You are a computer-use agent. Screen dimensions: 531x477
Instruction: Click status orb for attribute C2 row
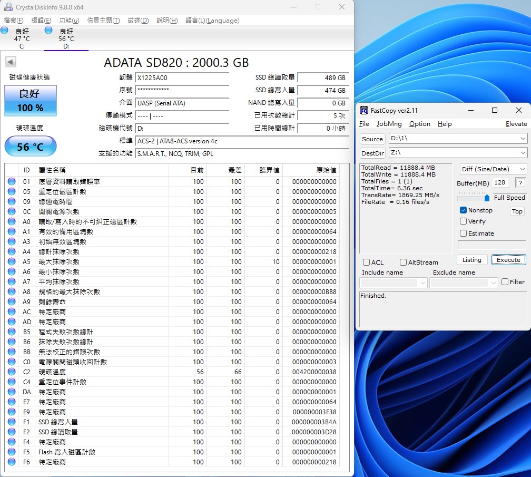(12, 372)
